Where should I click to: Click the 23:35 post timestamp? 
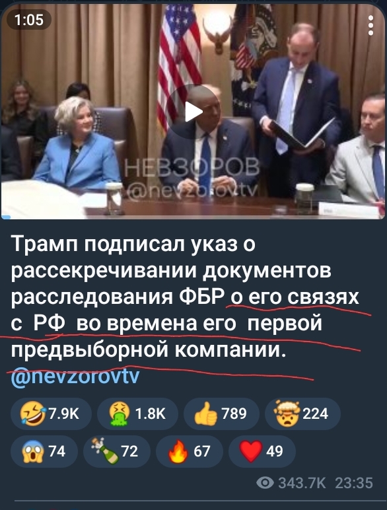point(354,483)
